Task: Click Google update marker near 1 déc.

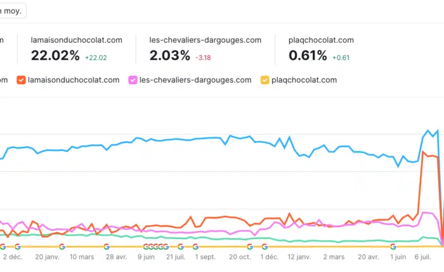Action: [x=264, y=247]
